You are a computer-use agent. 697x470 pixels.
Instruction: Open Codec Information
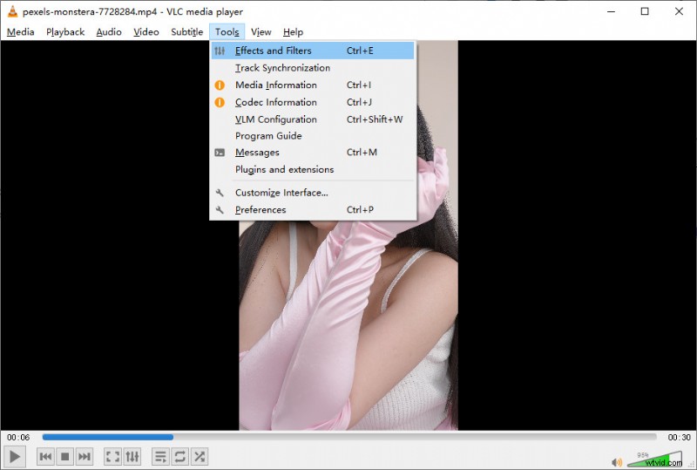tap(313, 102)
